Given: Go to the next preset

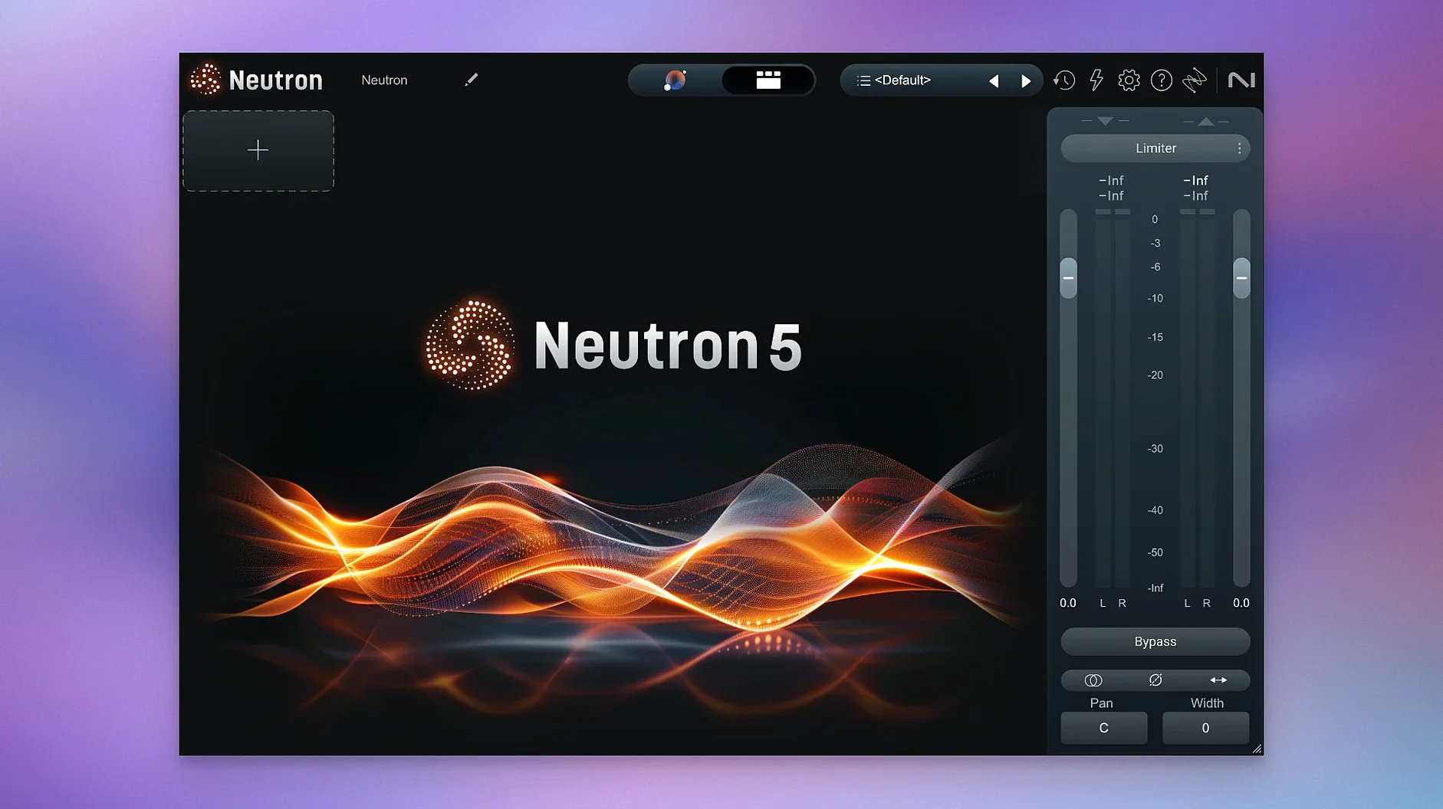Looking at the screenshot, I should (x=1026, y=80).
